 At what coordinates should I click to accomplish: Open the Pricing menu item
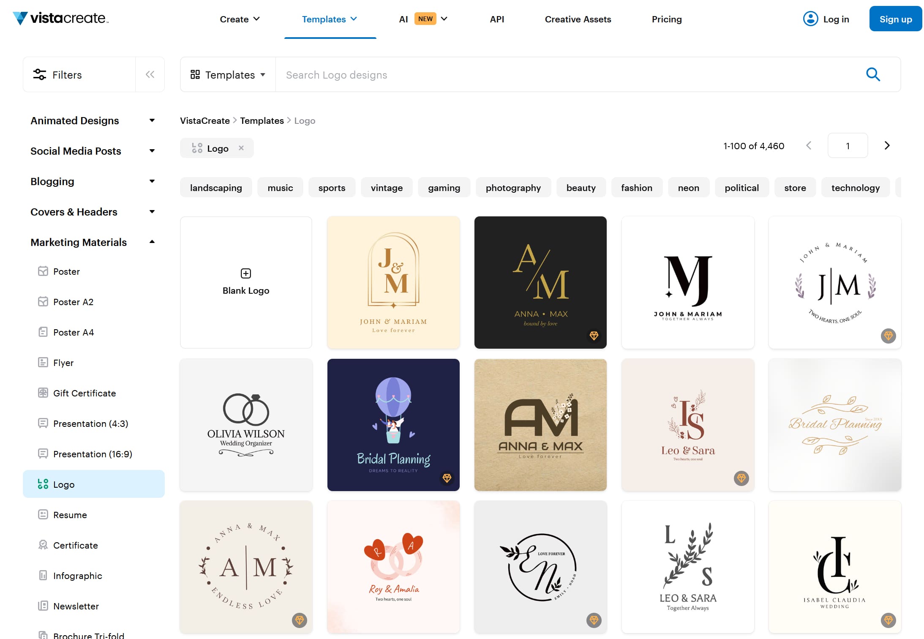[x=667, y=19]
